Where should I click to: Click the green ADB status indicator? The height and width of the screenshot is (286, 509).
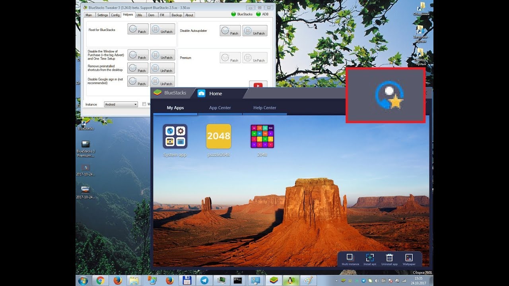click(x=258, y=14)
